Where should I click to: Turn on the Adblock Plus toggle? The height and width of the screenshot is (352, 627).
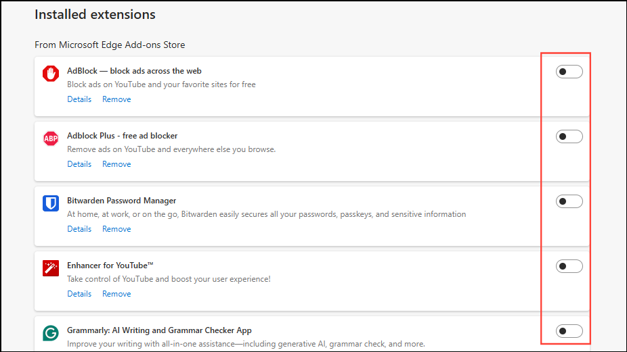click(569, 136)
